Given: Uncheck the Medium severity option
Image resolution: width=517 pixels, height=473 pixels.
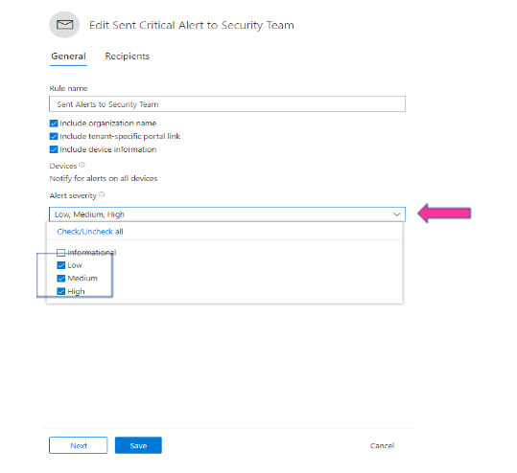Looking at the screenshot, I should (61, 279).
